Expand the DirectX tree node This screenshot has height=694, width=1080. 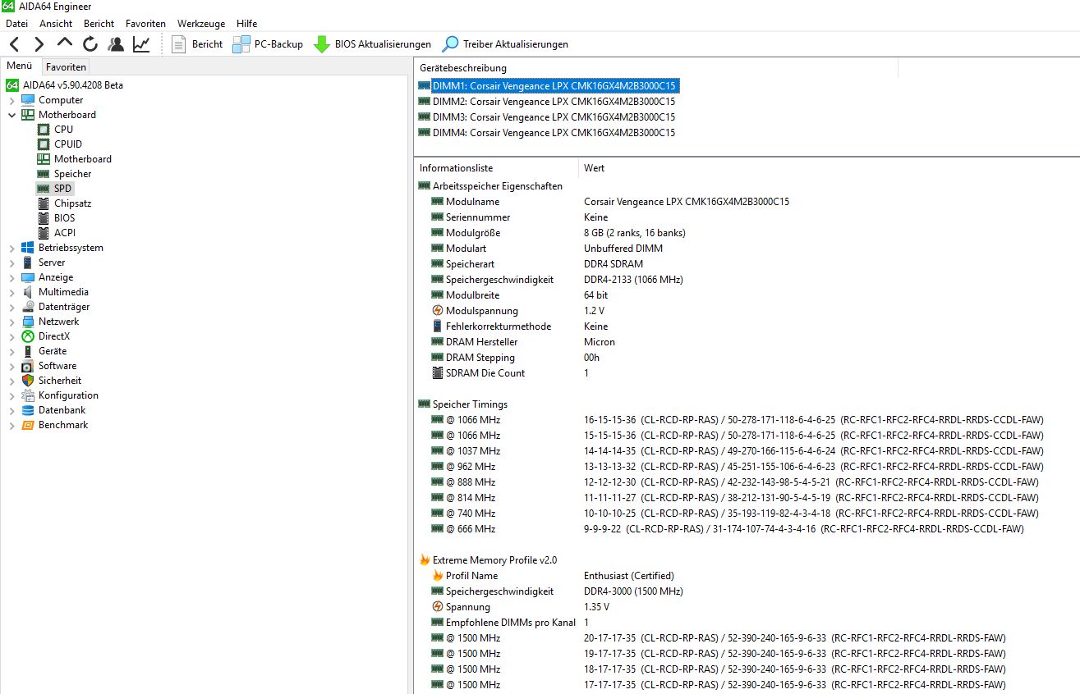pos(11,336)
